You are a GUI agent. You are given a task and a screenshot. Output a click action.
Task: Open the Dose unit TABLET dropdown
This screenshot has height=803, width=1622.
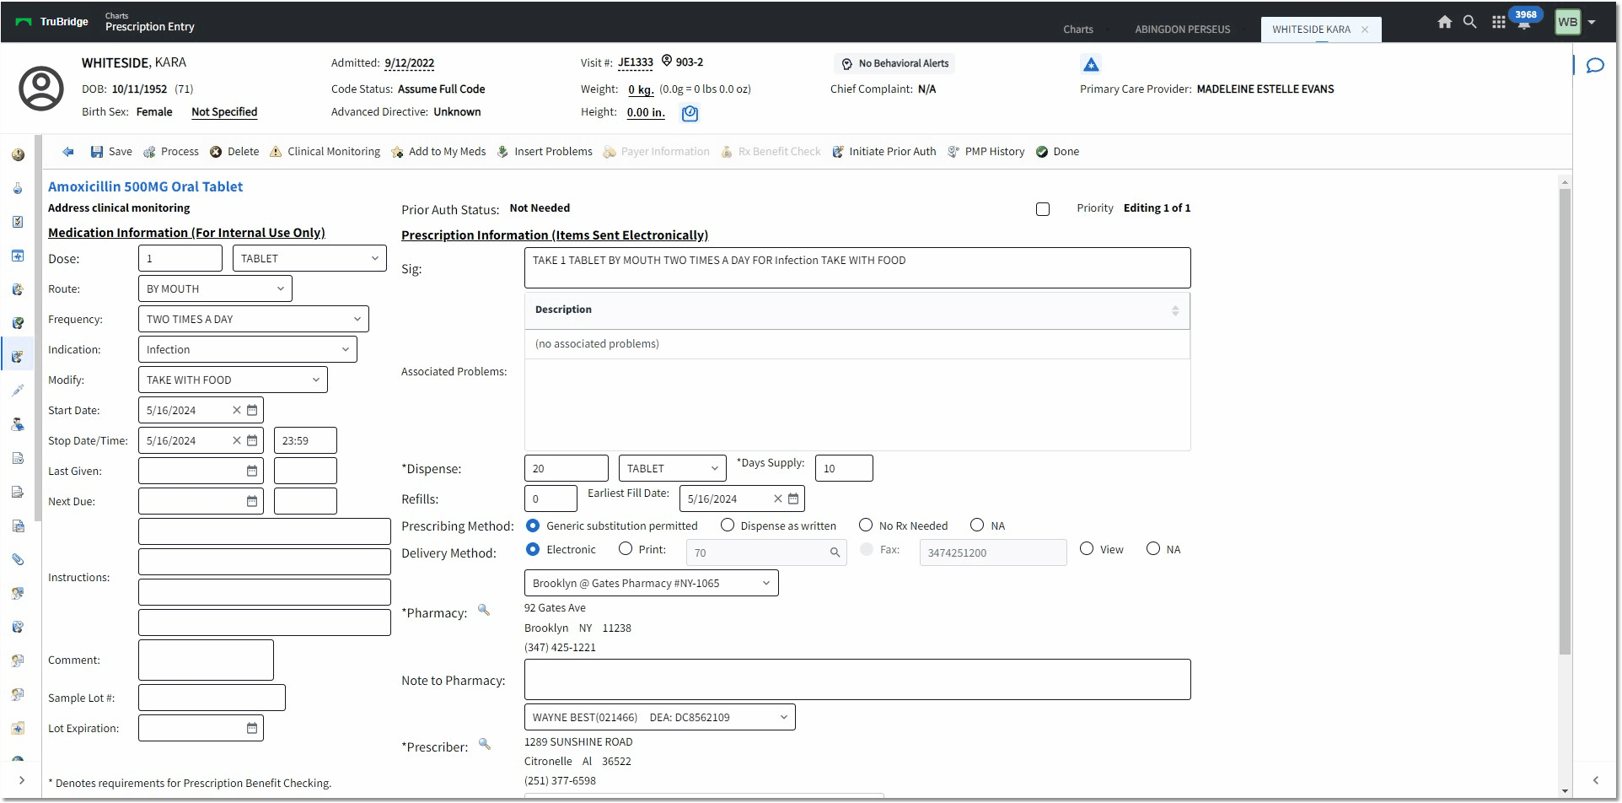point(309,258)
